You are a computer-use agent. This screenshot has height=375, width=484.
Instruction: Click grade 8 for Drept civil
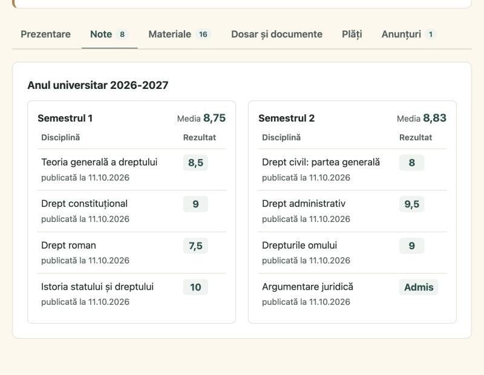412,163
